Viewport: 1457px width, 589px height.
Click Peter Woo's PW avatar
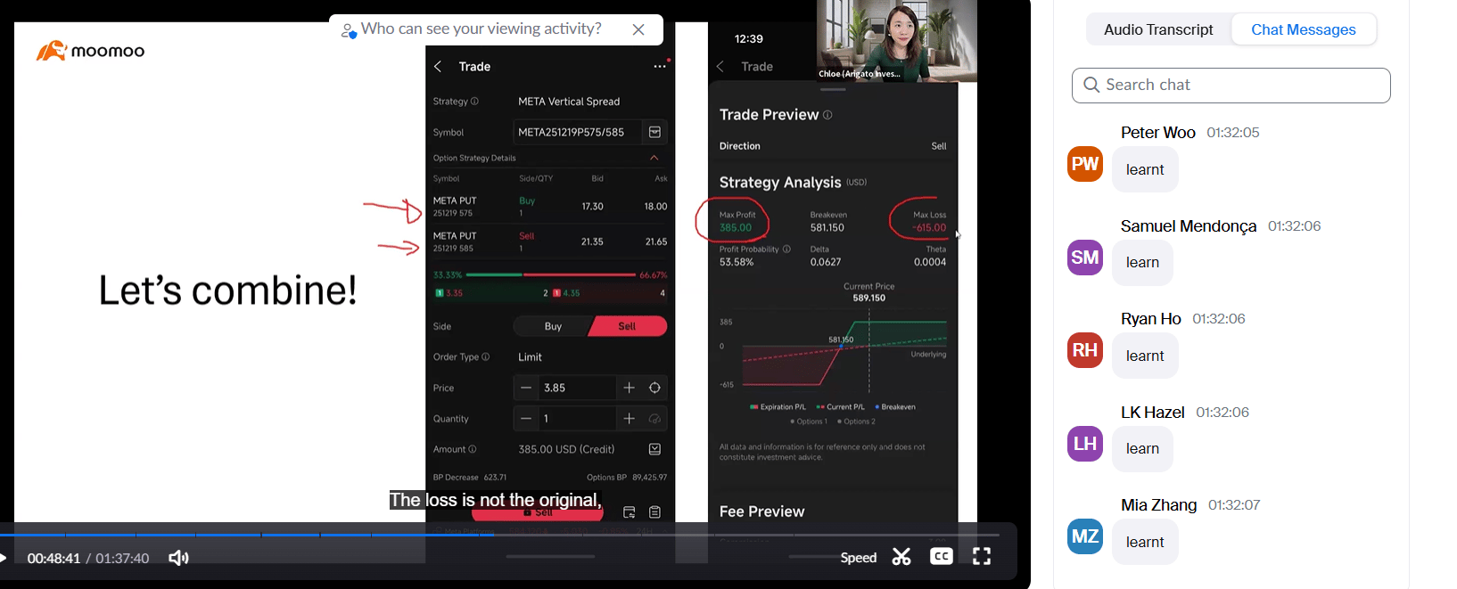click(x=1085, y=164)
